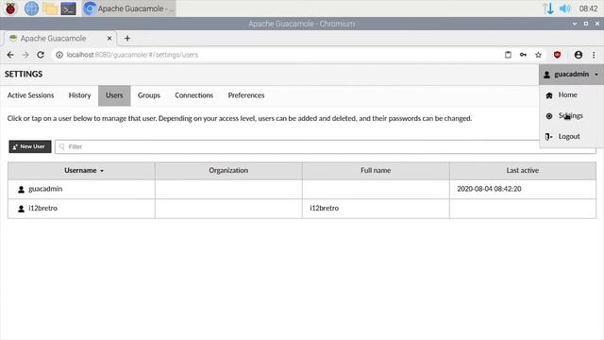Choose Logout from the user menu
The height and width of the screenshot is (340, 604).
click(x=571, y=136)
